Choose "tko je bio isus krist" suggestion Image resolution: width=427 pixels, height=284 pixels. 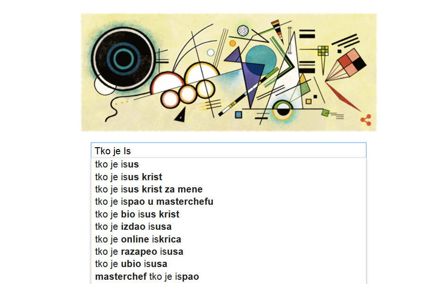click(137, 214)
